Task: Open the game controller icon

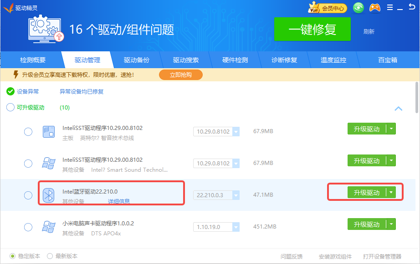Action: pos(374,8)
